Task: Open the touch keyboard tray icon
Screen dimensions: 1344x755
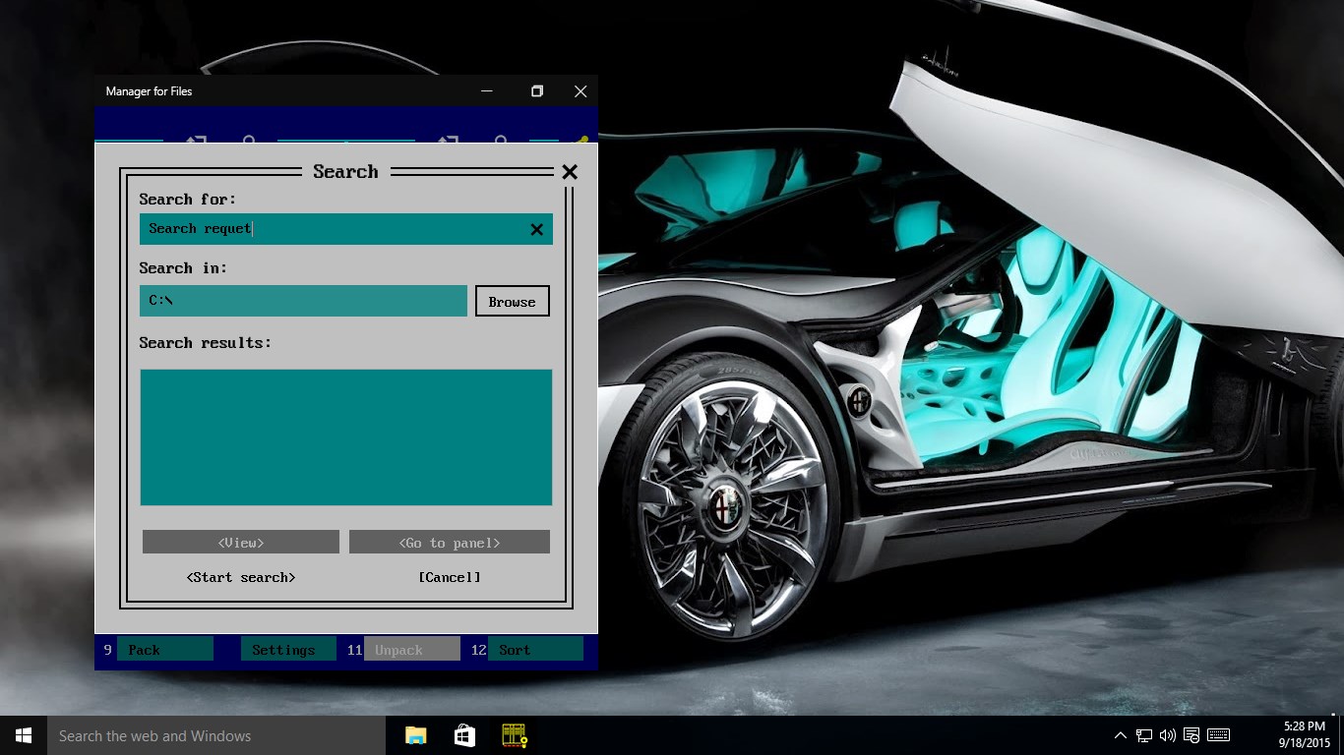Action: tap(1218, 735)
